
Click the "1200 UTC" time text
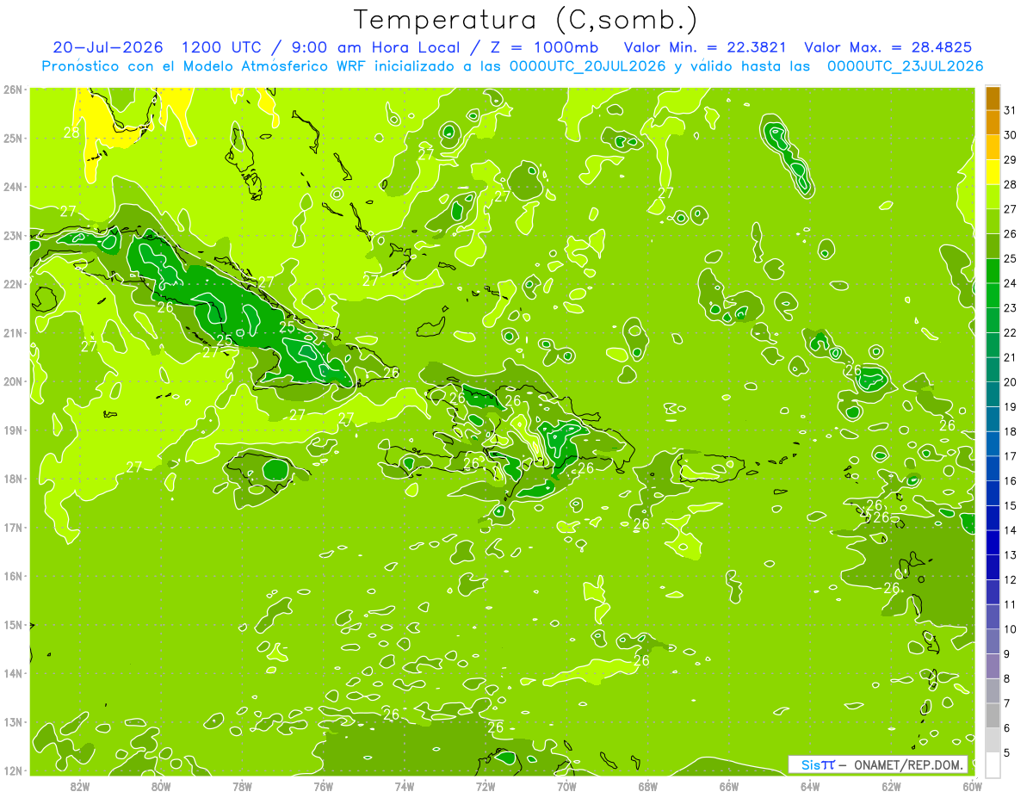coord(222,47)
